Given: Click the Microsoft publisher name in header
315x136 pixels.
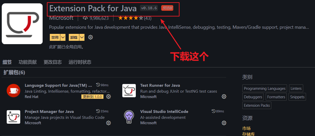Looking at the screenshot, I should 61,18.
